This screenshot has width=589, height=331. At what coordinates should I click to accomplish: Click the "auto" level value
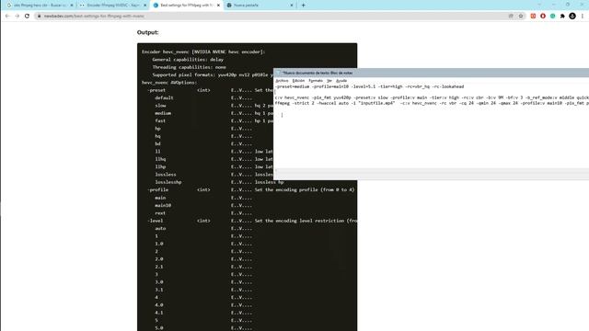pos(160,228)
